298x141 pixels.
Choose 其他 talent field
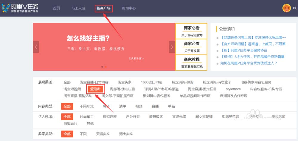(90, 124)
